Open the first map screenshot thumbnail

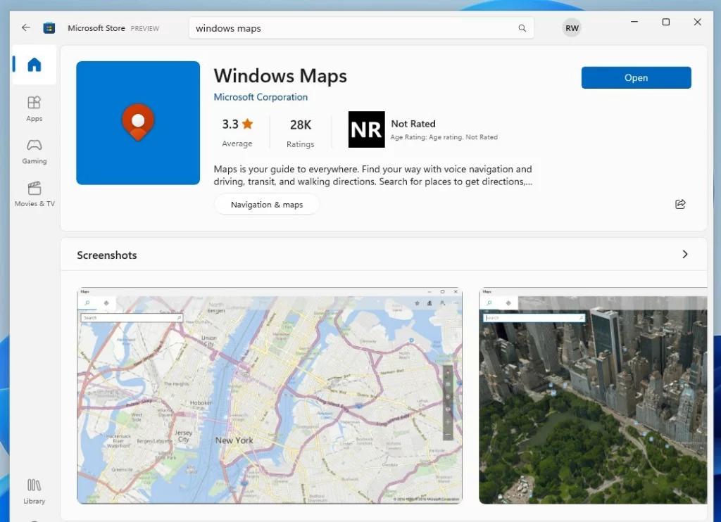coord(270,396)
